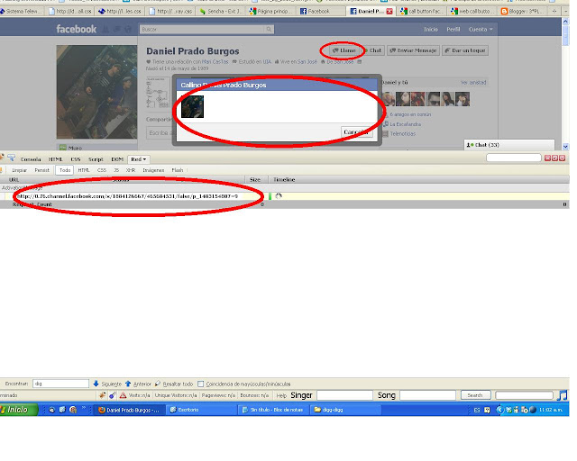577x461 pixels.
Task: Click the blue Siguiente down arrow icon
Action: click(x=96, y=384)
